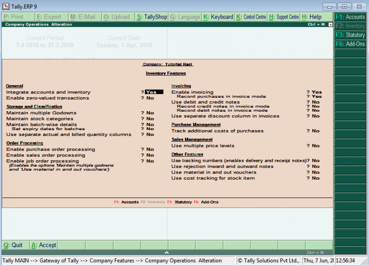Select F3: Statutory features

click(350, 35)
